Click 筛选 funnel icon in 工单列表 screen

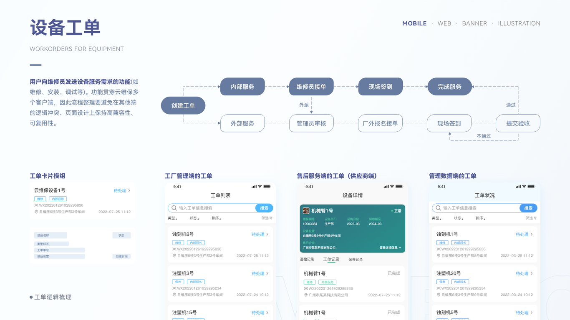click(271, 218)
